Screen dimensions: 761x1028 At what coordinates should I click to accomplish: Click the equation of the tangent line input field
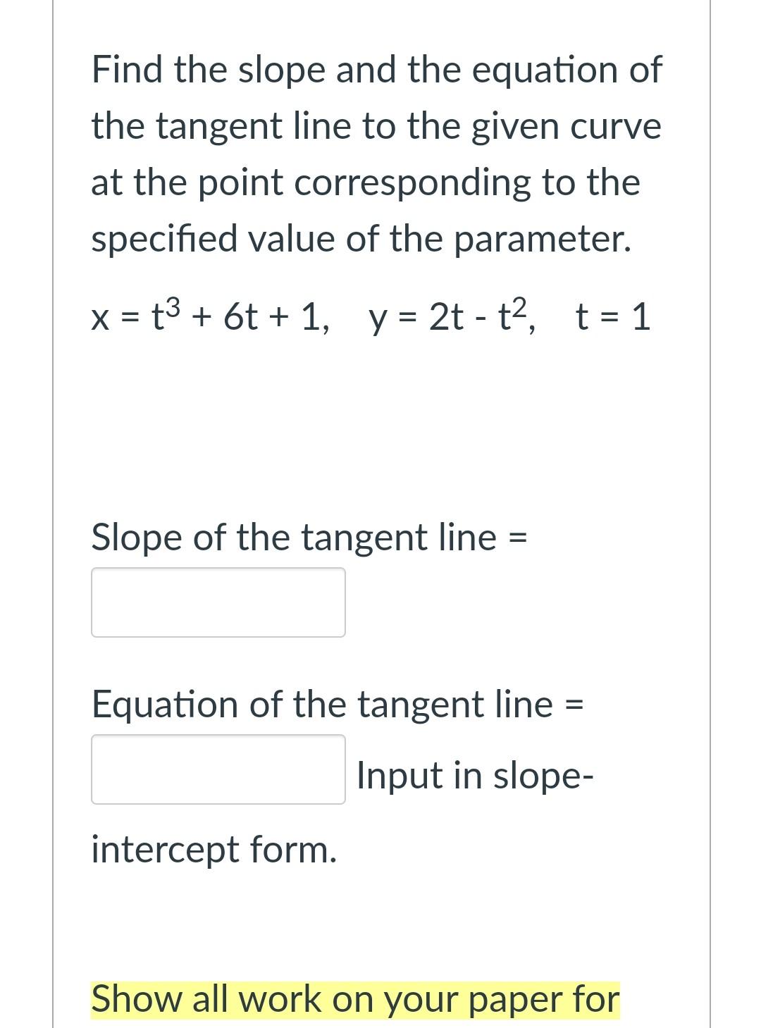(x=217, y=770)
